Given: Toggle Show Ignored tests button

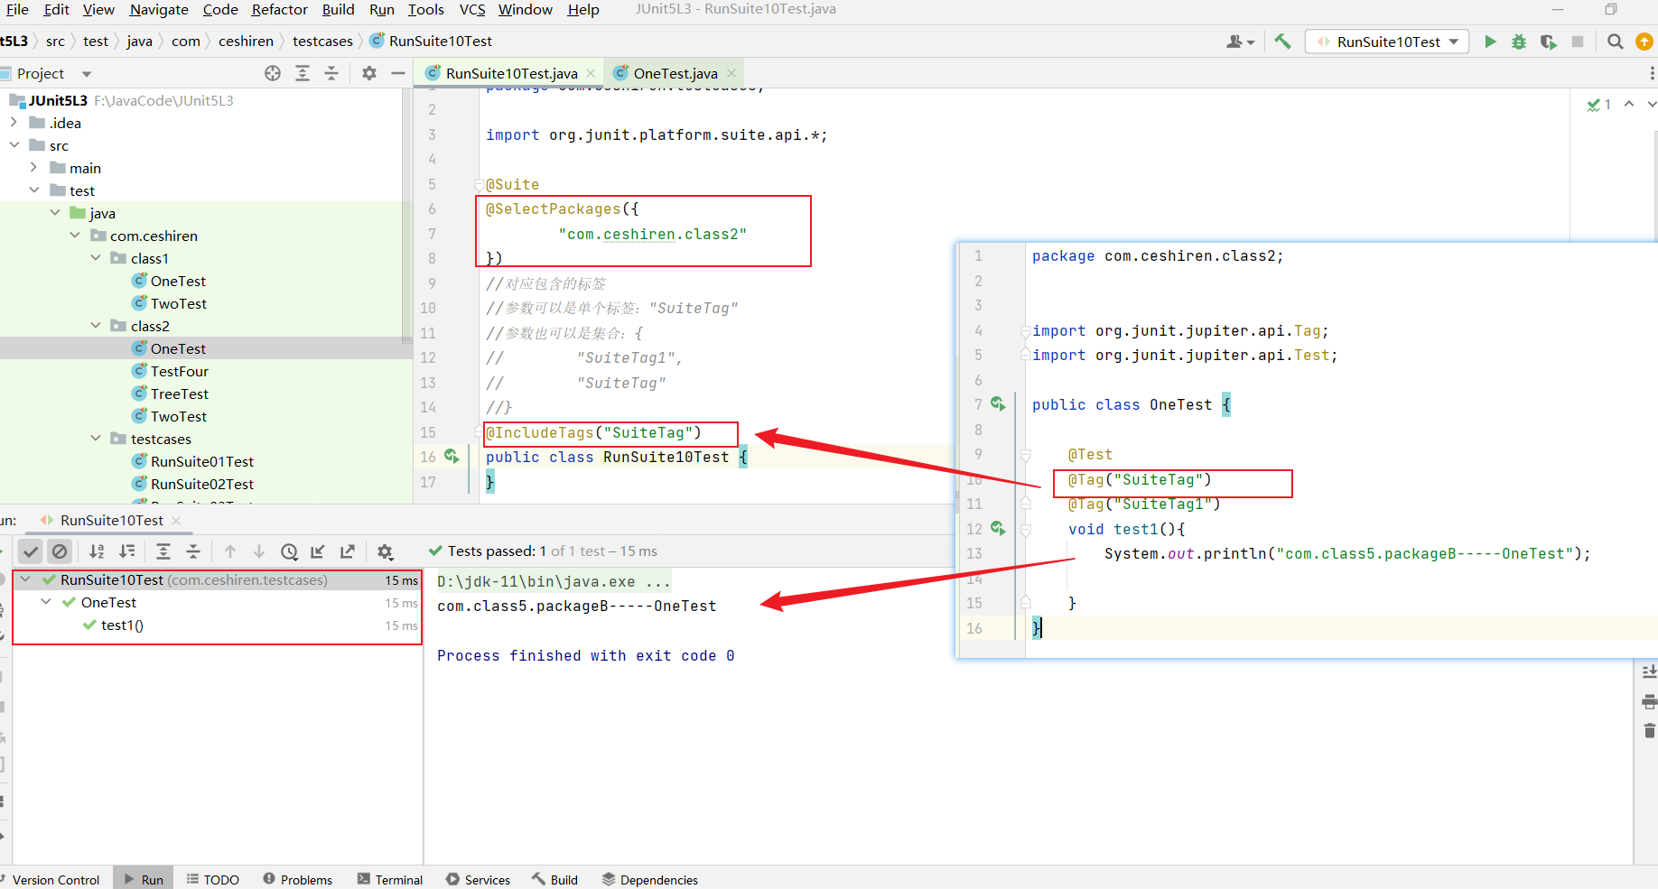Looking at the screenshot, I should [60, 551].
